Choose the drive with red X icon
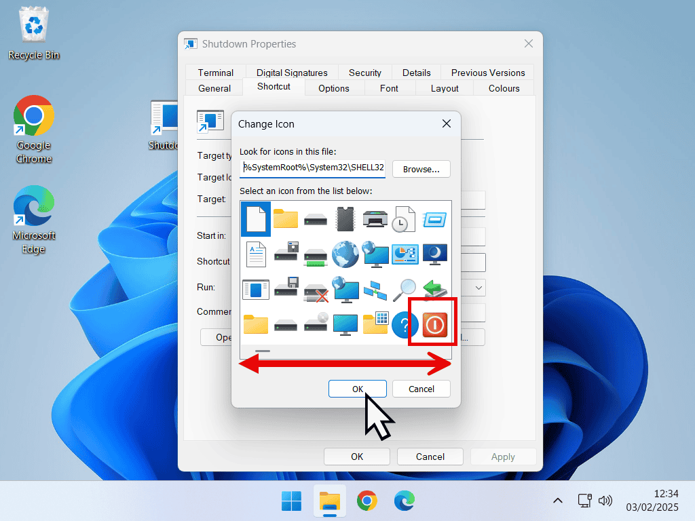 316,291
